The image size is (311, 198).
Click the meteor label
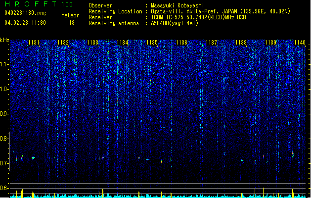click(x=70, y=15)
